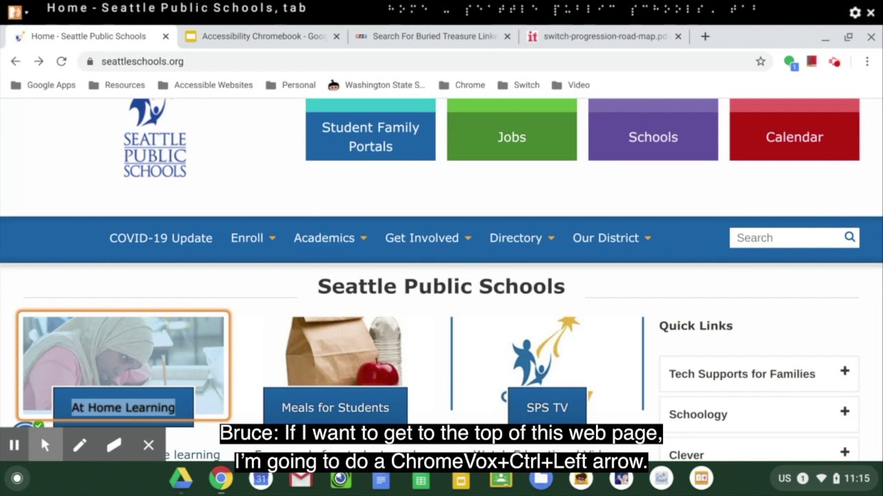Open Google Calendar from the shelf
The width and height of the screenshot is (883, 496).
[261, 478]
